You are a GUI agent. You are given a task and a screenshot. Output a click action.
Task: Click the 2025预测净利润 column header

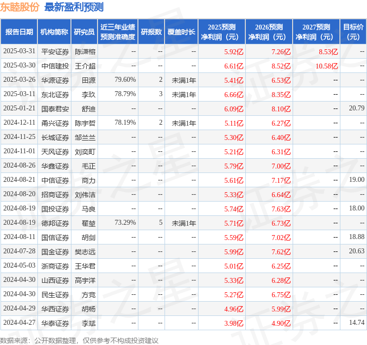click(x=222, y=32)
